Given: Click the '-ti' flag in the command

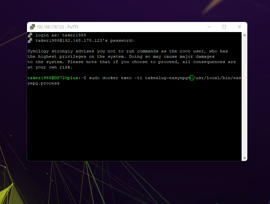Looking at the screenshot, I should [x=138, y=78].
